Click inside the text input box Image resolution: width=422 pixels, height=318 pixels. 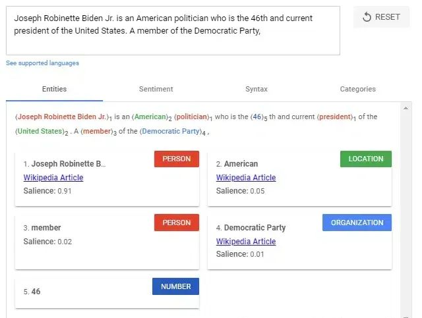click(x=173, y=31)
